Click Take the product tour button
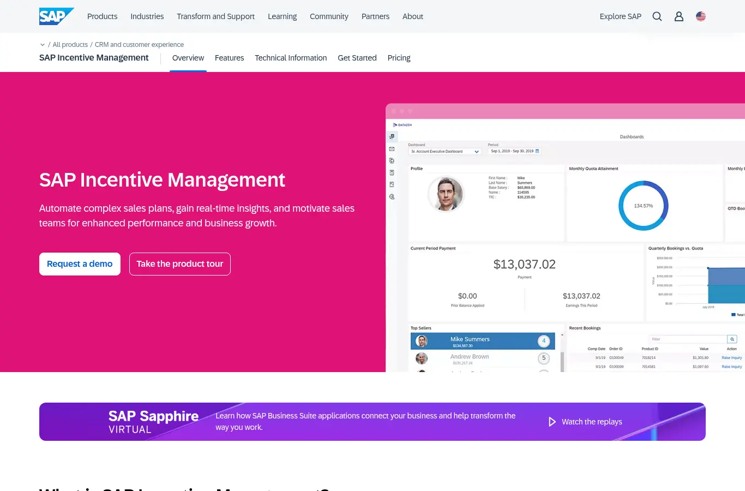The height and width of the screenshot is (491, 745). (x=180, y=264)
